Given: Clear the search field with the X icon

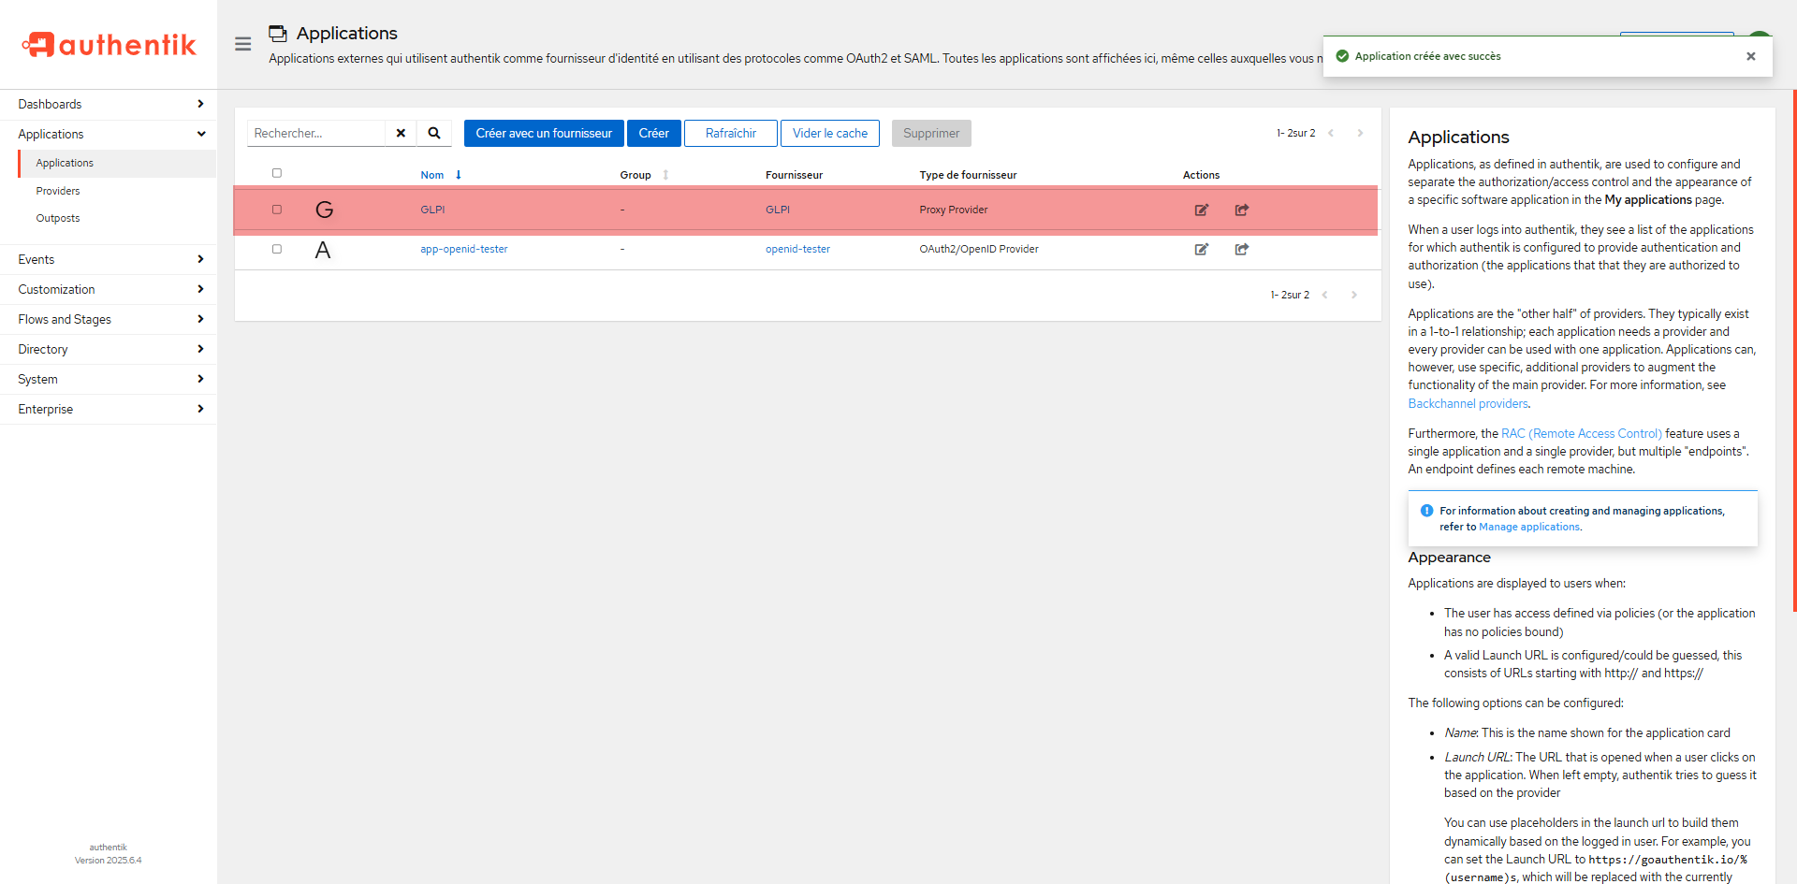Looking at the screenshot, I should point(401,133).
